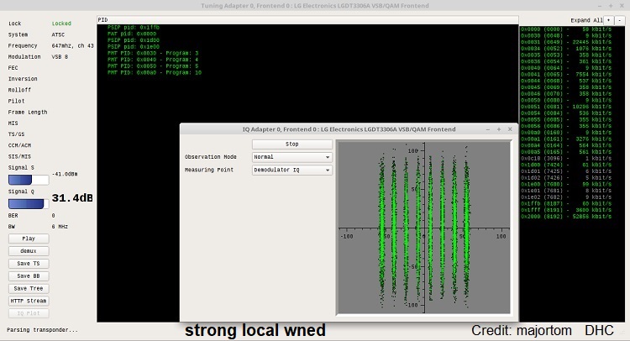
Task: Click the demux button
Action: point(29,250)
